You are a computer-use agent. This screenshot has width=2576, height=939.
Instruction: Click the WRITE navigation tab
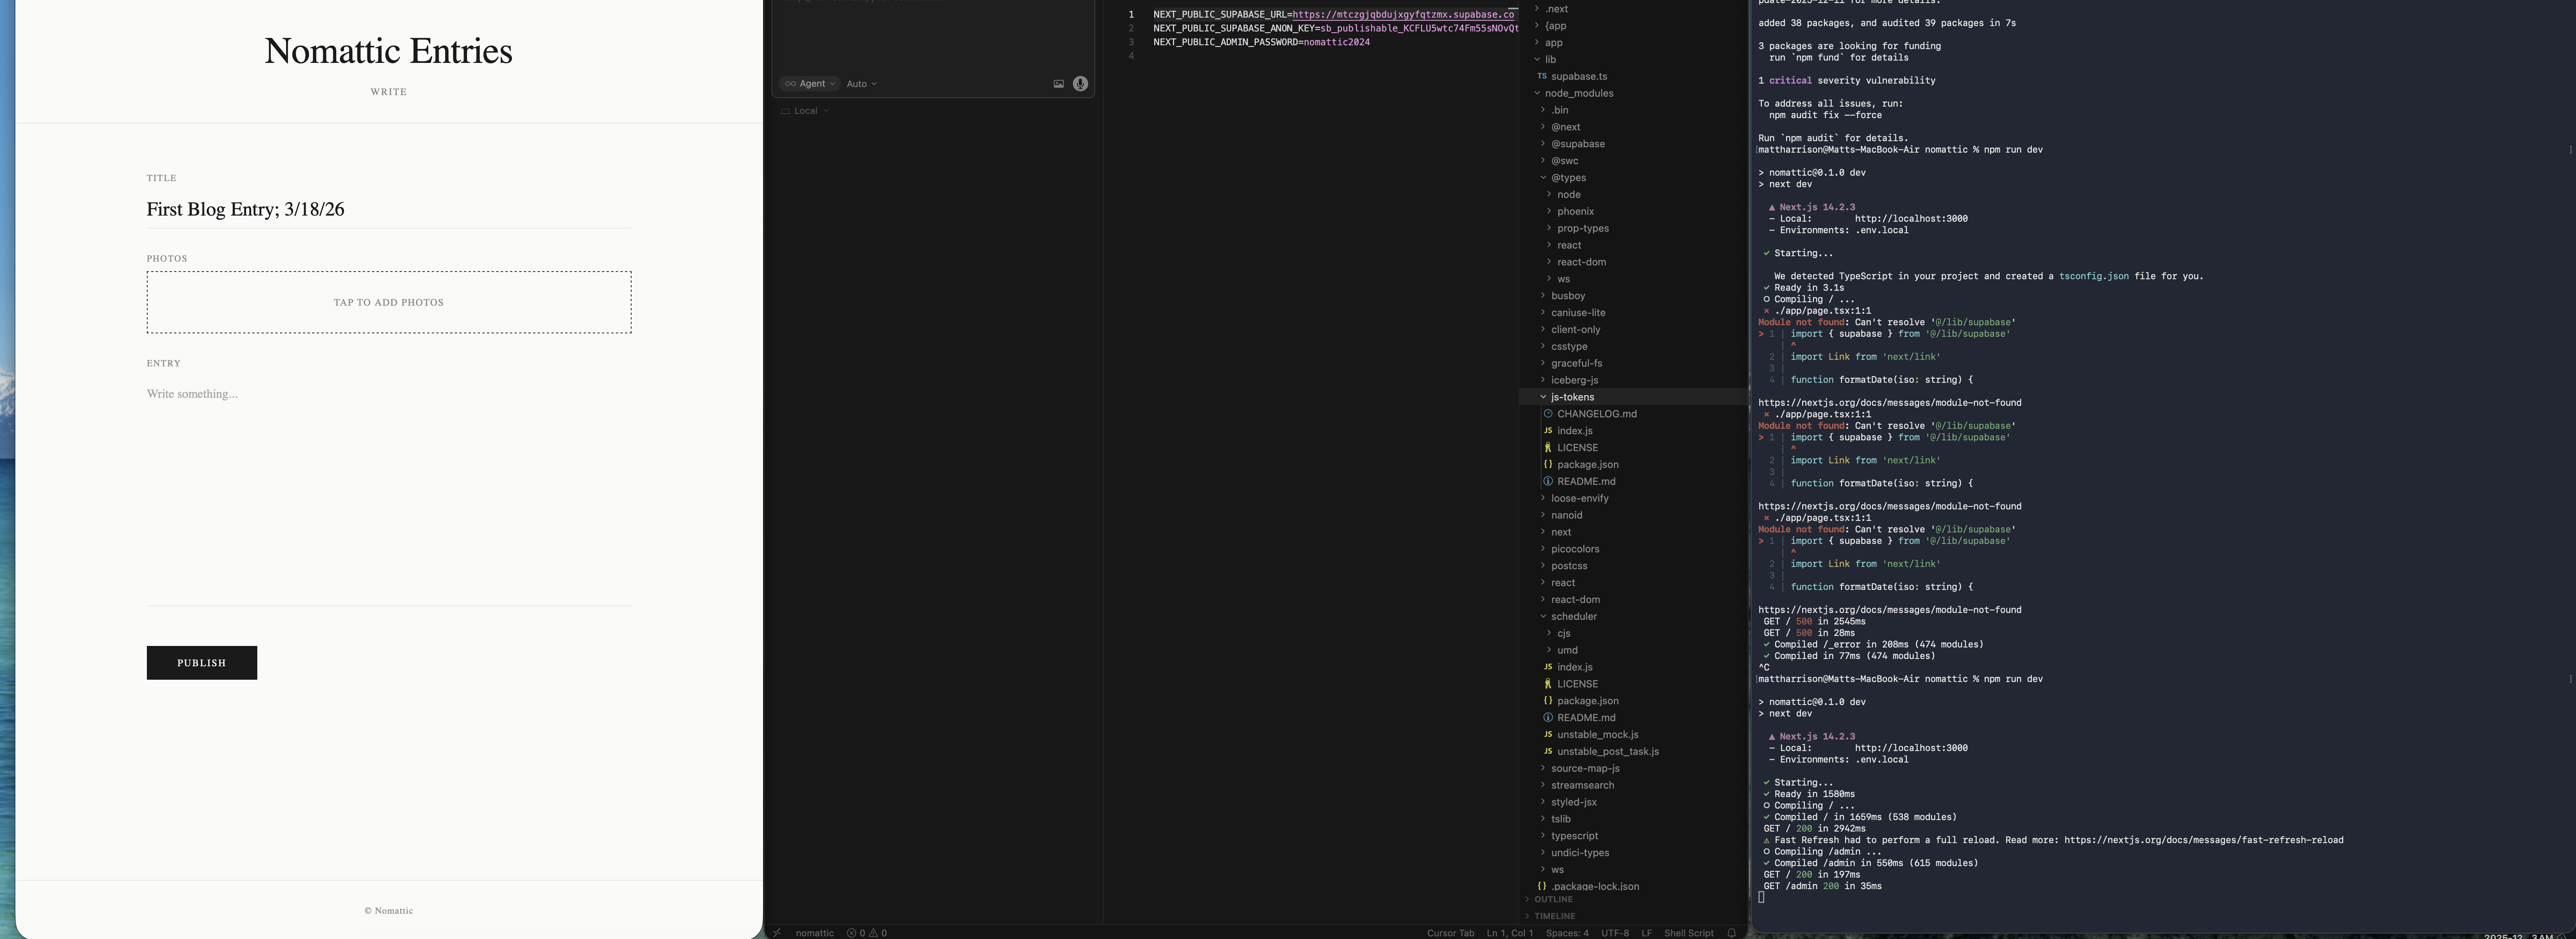click(388, 92)
